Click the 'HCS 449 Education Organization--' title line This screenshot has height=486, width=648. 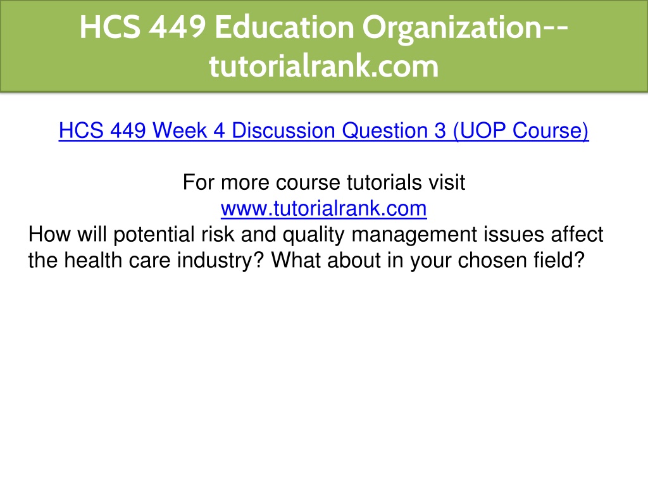pos(324,27)
